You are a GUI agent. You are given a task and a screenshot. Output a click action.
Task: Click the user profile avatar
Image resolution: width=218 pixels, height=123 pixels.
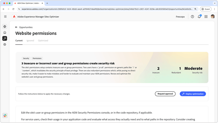[212, 17]
